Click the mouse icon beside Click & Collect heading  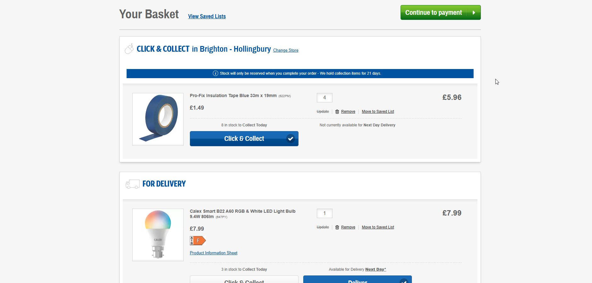pyautogui.click(x=129, y=49)
